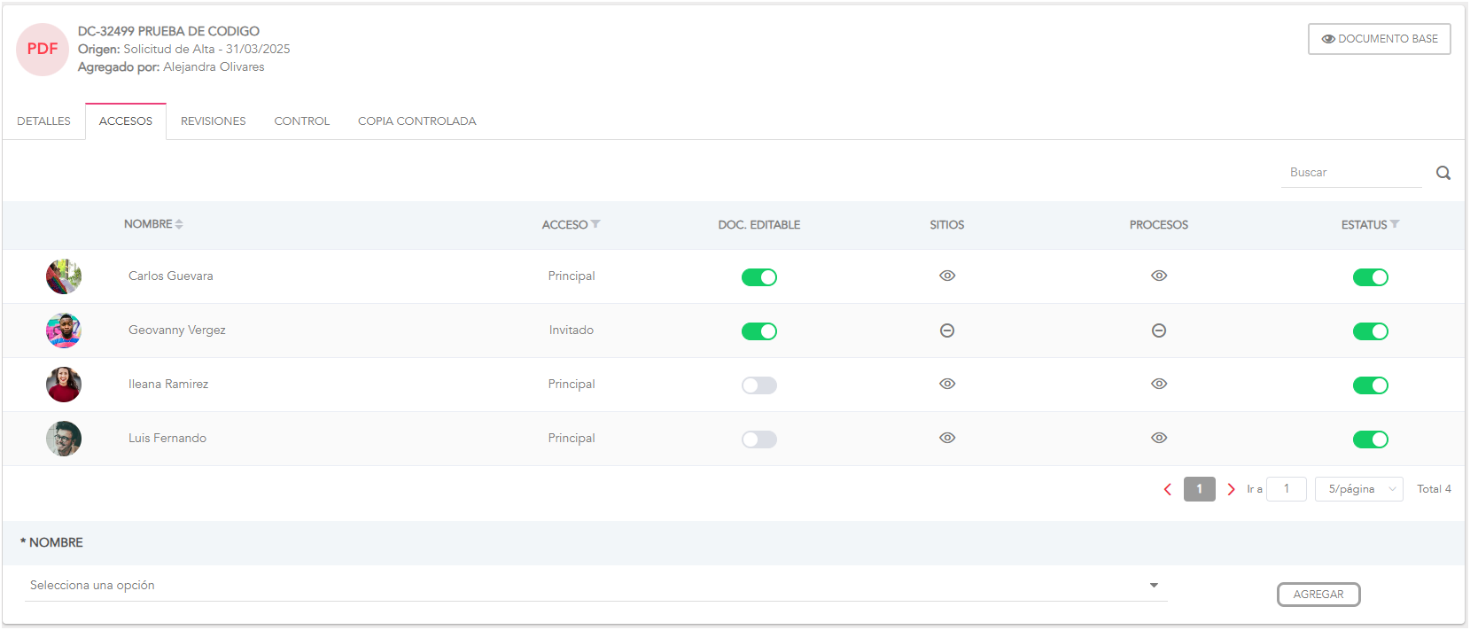Click the Buscar search field
The height and width of the screenshot is (630, 1470).
(1349, 173)
